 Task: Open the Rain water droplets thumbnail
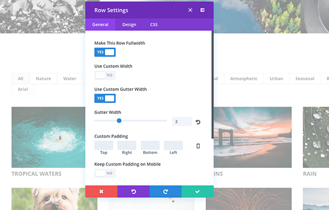click(316, 137)
